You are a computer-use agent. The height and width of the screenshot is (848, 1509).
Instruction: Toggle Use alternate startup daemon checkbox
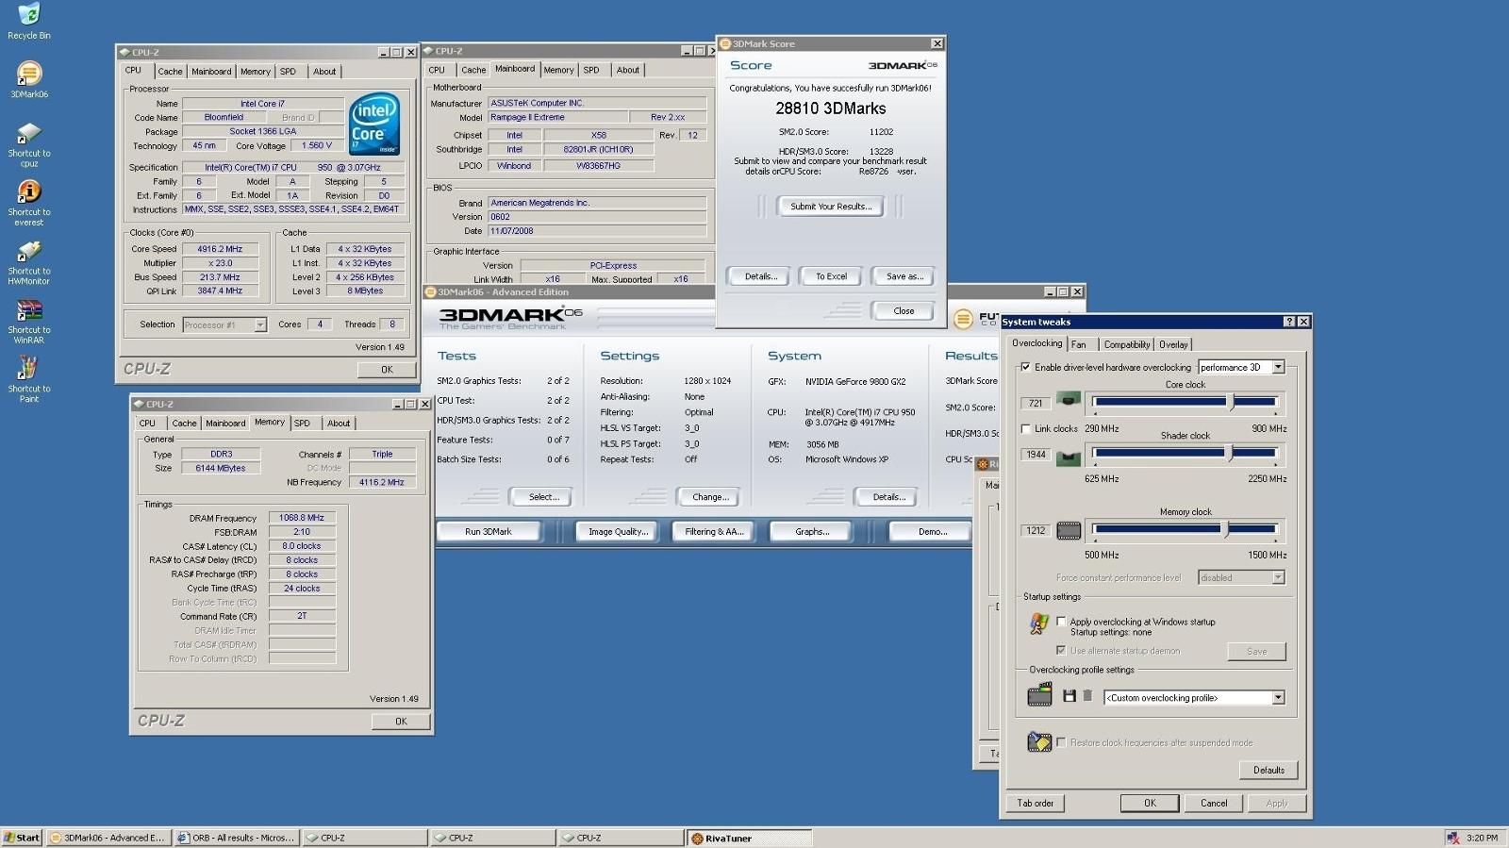[1061, 650]
